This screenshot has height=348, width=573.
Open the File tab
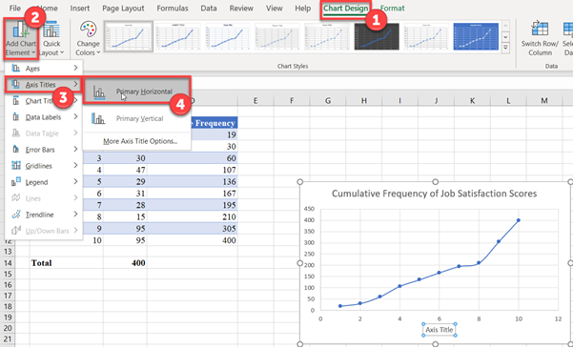[x=14, y=8]
